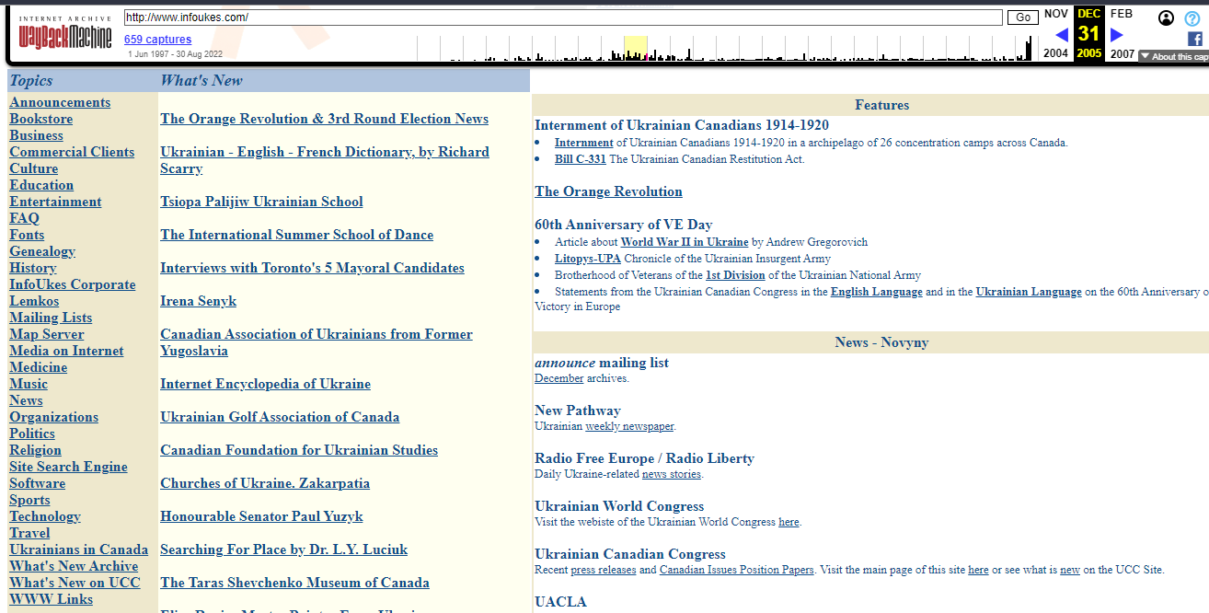Click the Wayback Machine logo
The image size is (1209, 613).
pos(65,33)
